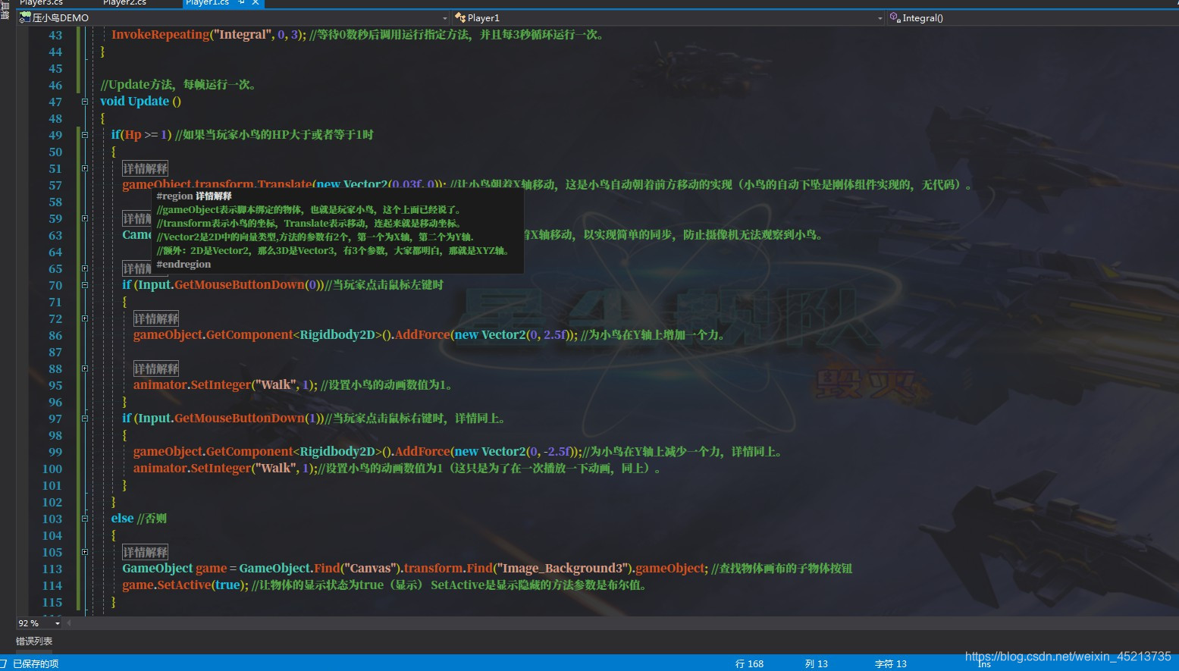Click GetMouseButtonDown on line 70

tap(240, 285)
